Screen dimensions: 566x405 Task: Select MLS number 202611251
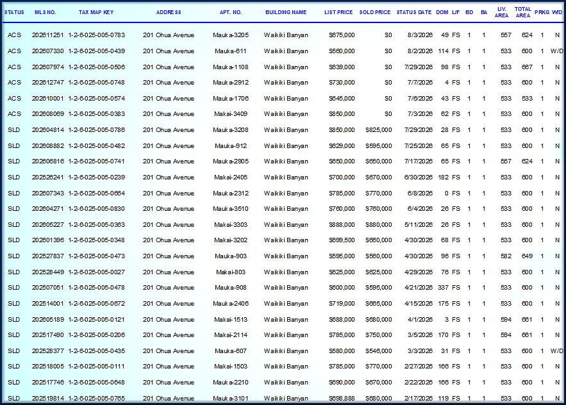pos(47,35)
